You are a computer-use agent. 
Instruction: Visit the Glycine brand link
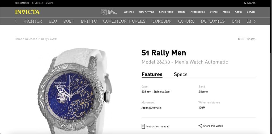coord(50,3)
